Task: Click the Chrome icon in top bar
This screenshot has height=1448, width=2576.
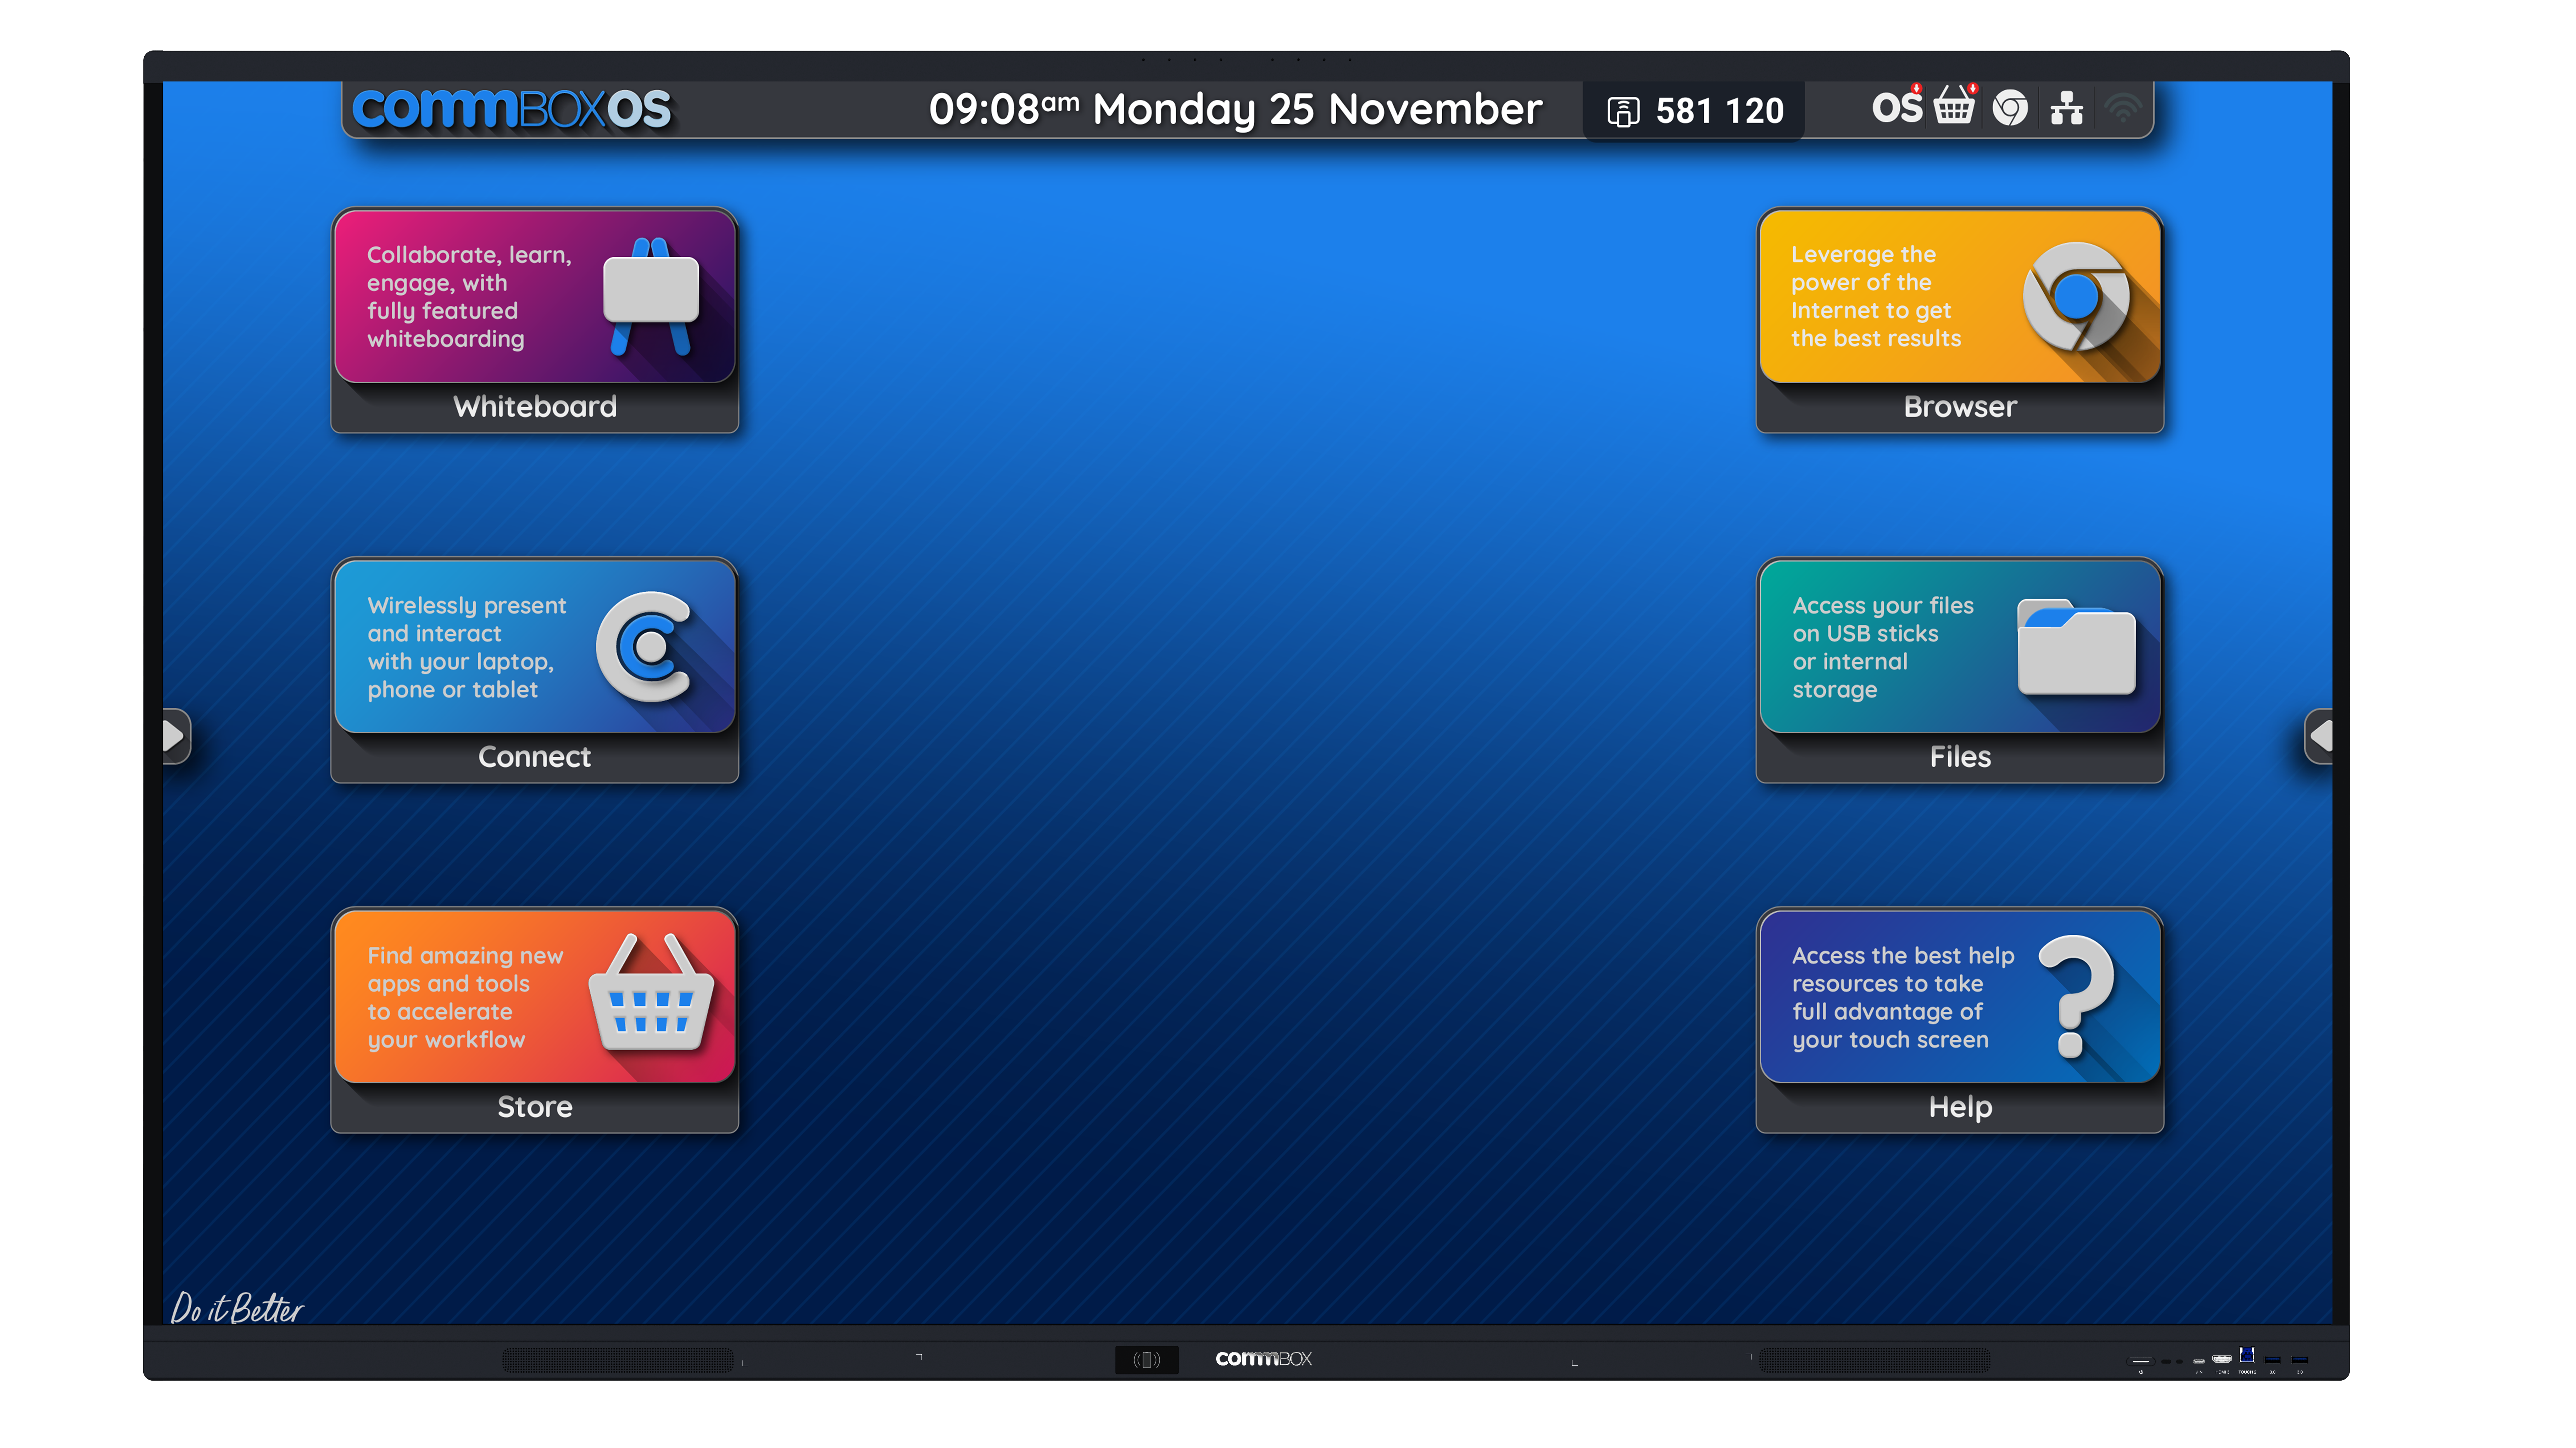Action: tap(2010, 108)
